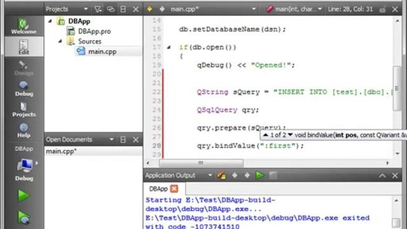Open the Welcome mode
The width and height of the screenshot is (407, 229).
coord(24,26)
